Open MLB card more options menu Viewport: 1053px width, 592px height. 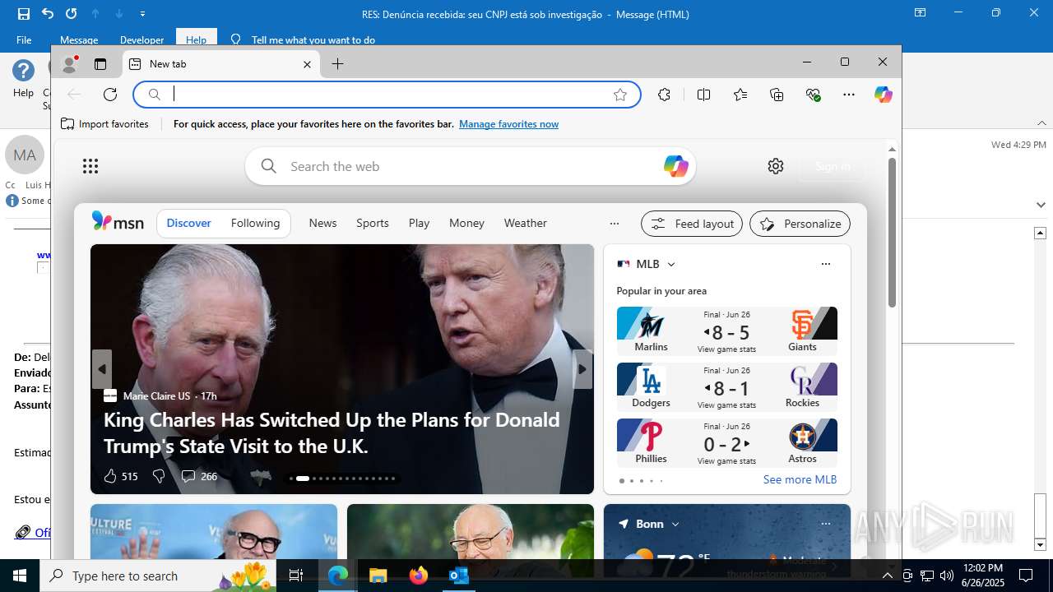[826, 264]
